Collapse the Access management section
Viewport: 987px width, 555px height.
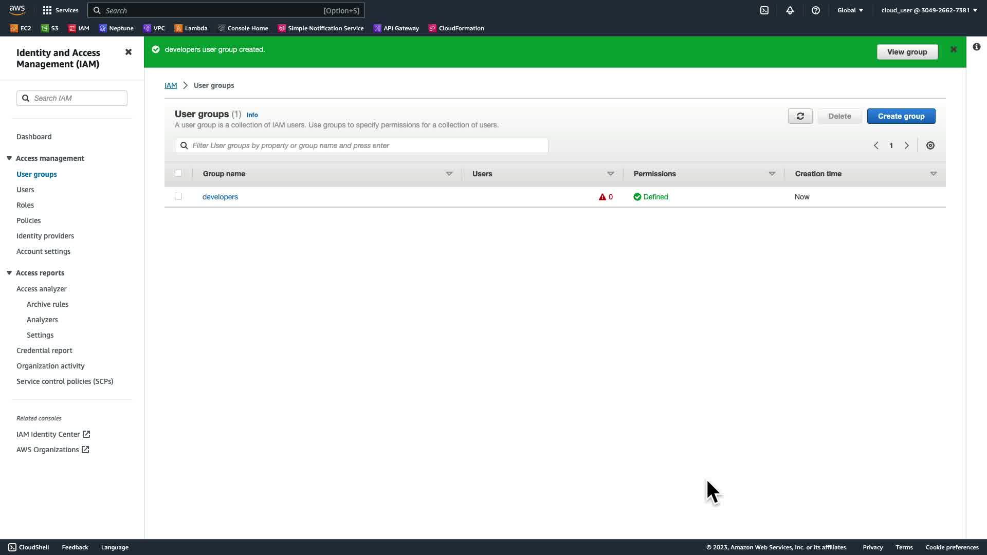(9, 158)
